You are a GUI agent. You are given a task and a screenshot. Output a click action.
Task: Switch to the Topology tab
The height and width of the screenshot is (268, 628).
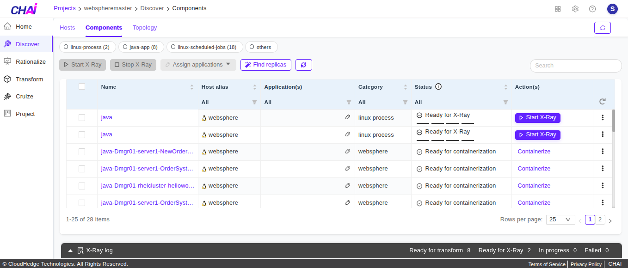coord(145,28)
